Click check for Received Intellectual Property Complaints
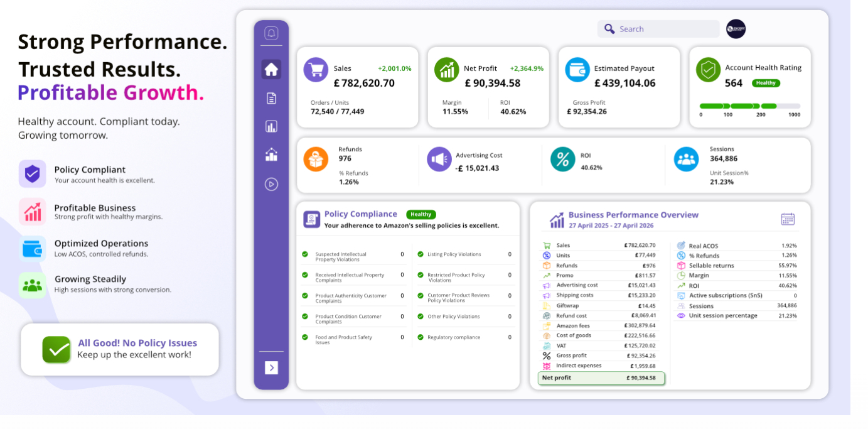Viewport: 868px width, 429px height. tap(305, 275)
